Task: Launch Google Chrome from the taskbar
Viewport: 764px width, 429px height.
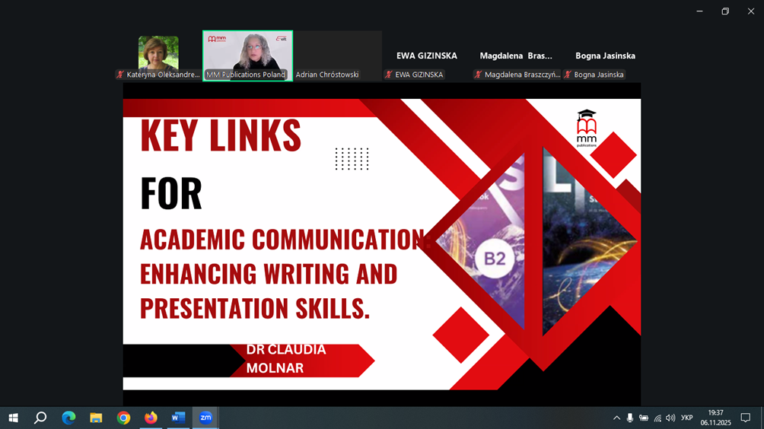Action: coord(123,418)
